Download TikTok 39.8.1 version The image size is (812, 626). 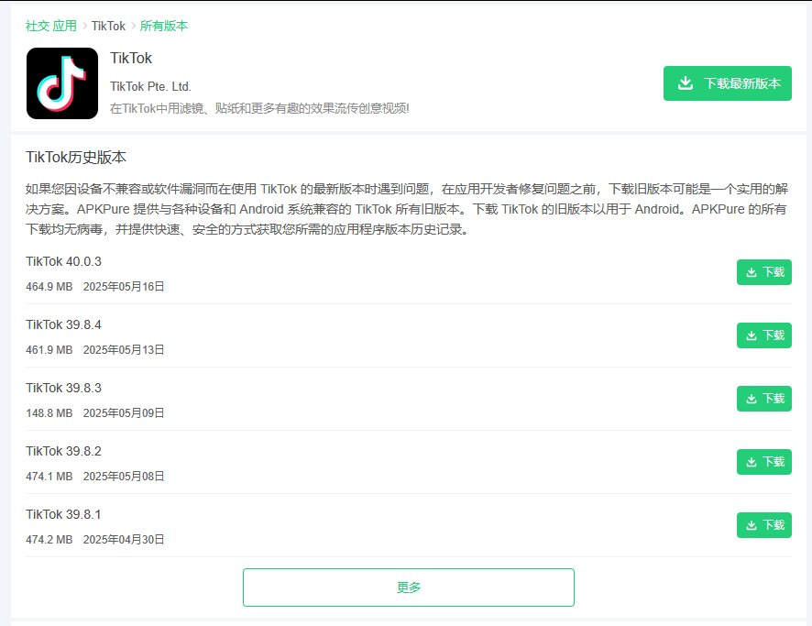[763, 525]
